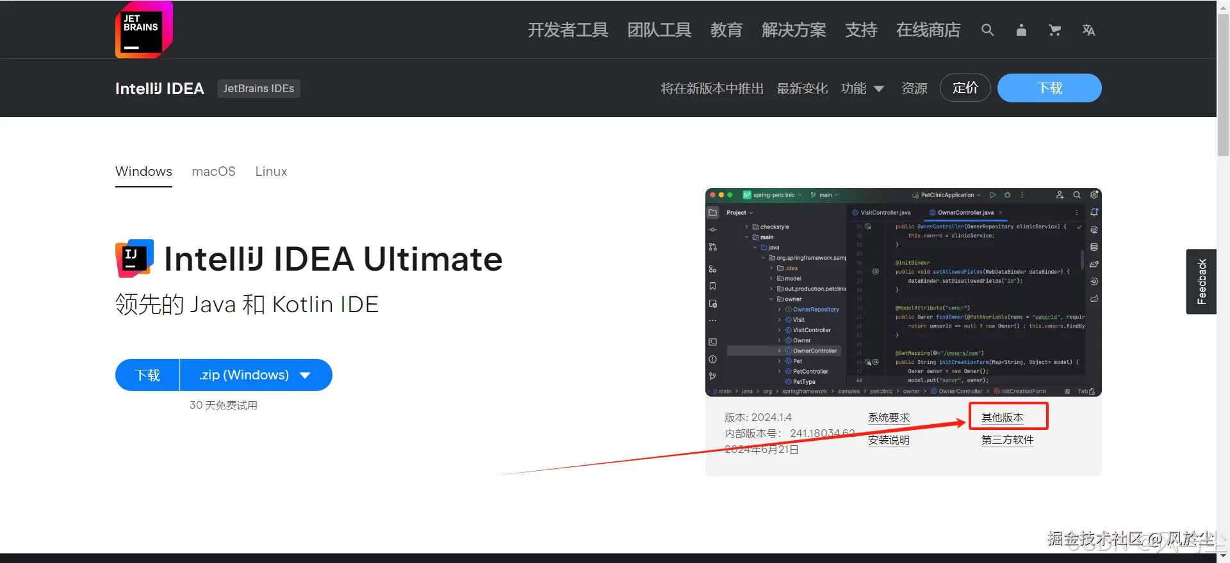Click the IntelliJ IDEA Ultimate logo icon

coord(135,258)
